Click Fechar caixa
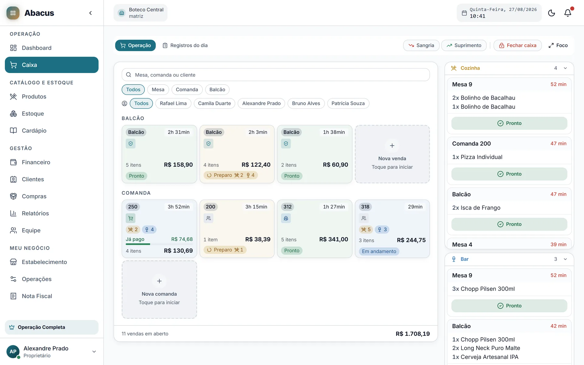The image size is (584, 365). (517, 45)
